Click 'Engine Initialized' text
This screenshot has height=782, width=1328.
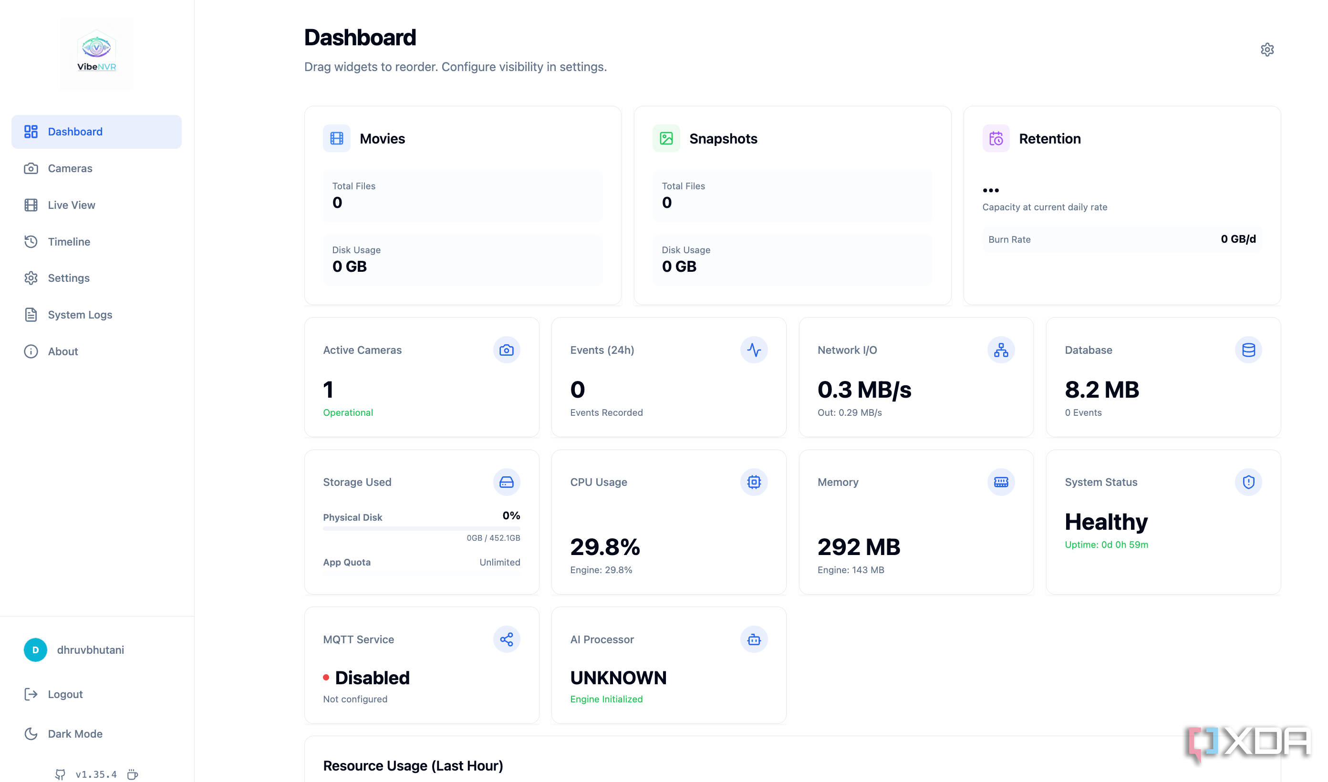(606, 699)
